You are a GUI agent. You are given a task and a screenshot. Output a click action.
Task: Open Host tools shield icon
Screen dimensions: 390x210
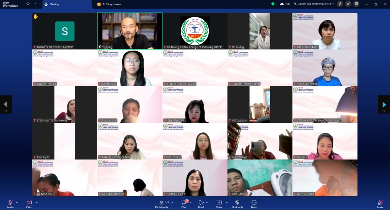(x=237, y=203)
